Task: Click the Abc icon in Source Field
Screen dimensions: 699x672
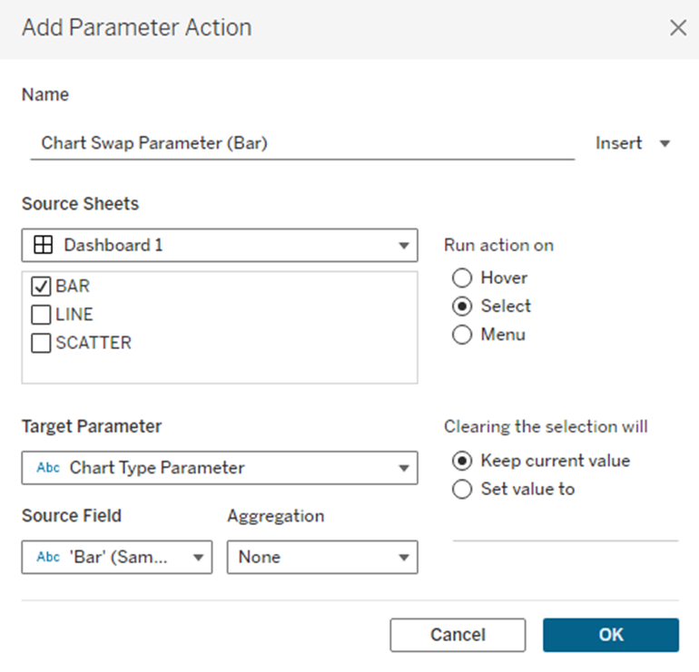Action: tap(48, 557)
